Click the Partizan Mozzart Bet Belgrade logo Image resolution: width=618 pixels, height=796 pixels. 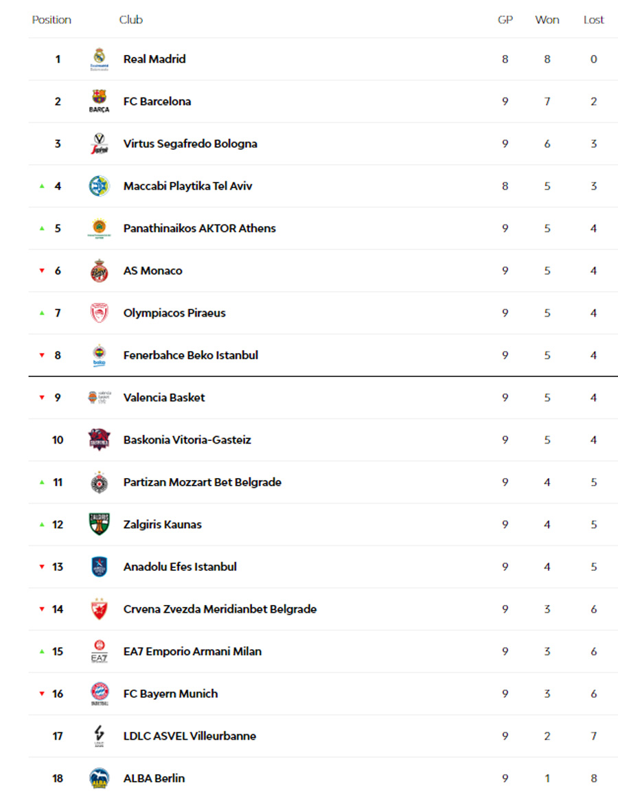pyautogui.click(x=99, y=482)
